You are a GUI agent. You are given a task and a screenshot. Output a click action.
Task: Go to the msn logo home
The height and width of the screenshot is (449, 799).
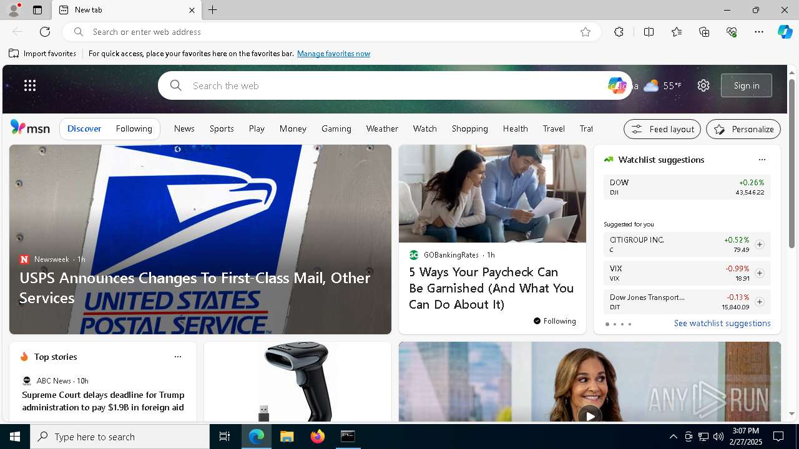(x=30, y=128)
